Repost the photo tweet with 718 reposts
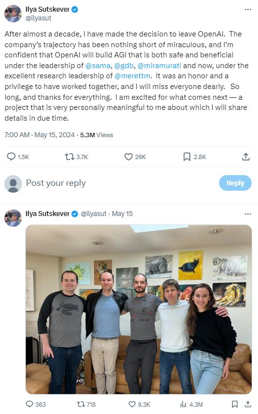Screen dimensions: 258x414 (x=80, y=404)
